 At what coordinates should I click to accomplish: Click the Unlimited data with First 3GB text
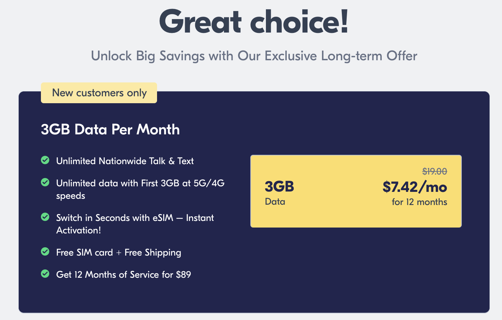[x=140, y=183]
